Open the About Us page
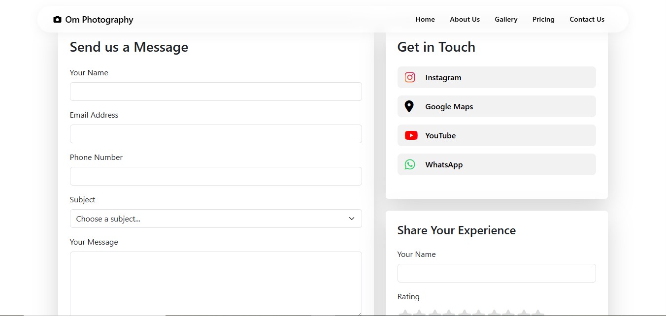This screenshot has height=316, width=666. (x=465, y=20)
